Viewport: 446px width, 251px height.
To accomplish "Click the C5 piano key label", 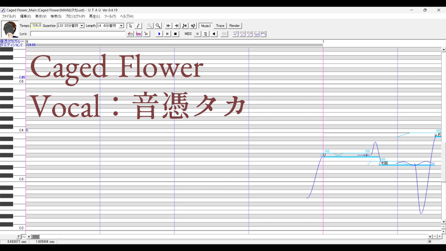I will (21, 82).
